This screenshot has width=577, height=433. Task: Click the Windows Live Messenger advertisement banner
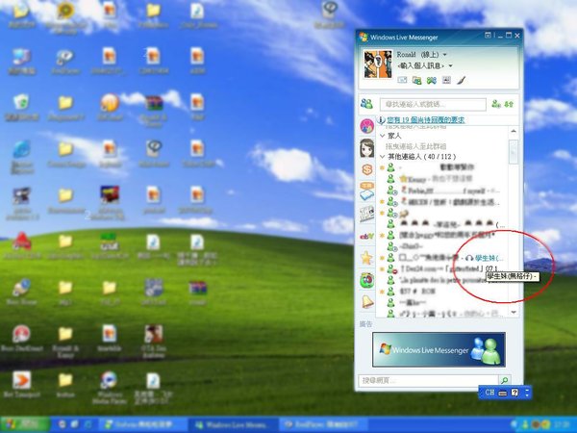(439, 349)
